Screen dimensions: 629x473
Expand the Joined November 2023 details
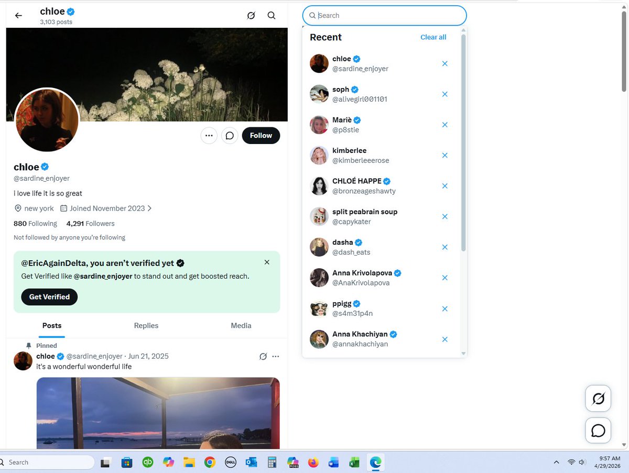click(106, 208)
